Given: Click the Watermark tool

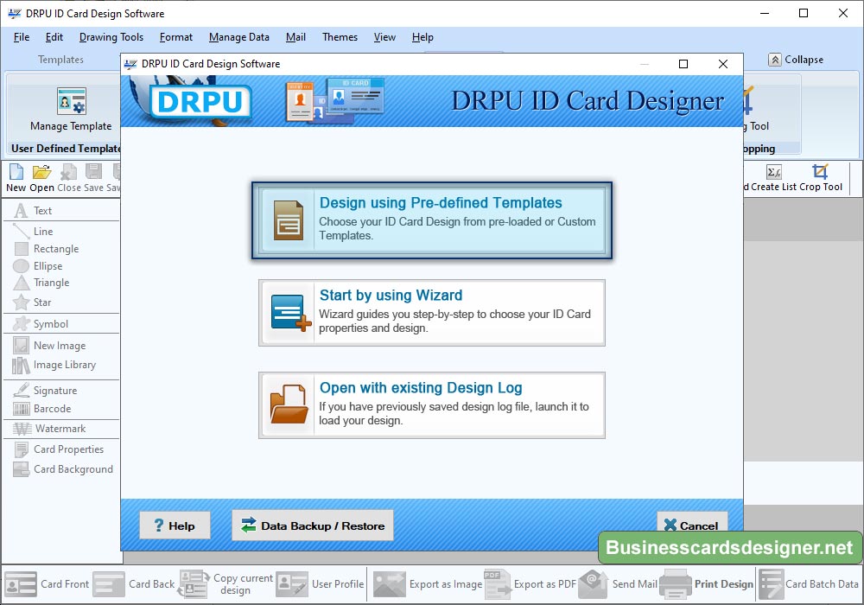Looking at the screenshot, I should [60, 429].
